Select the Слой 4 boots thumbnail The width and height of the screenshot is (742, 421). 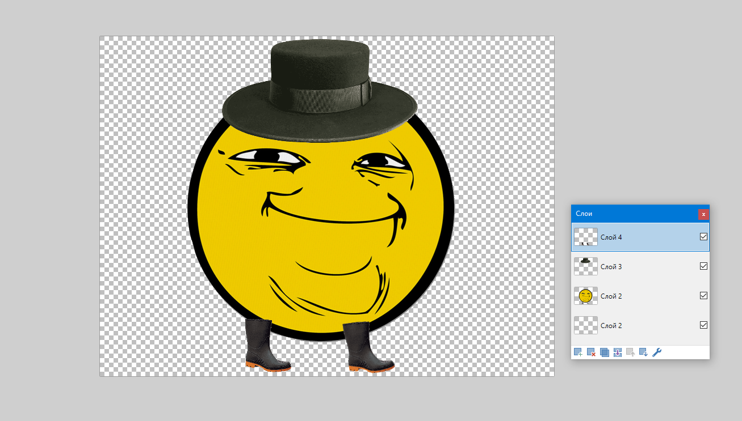tap(586, 237)
